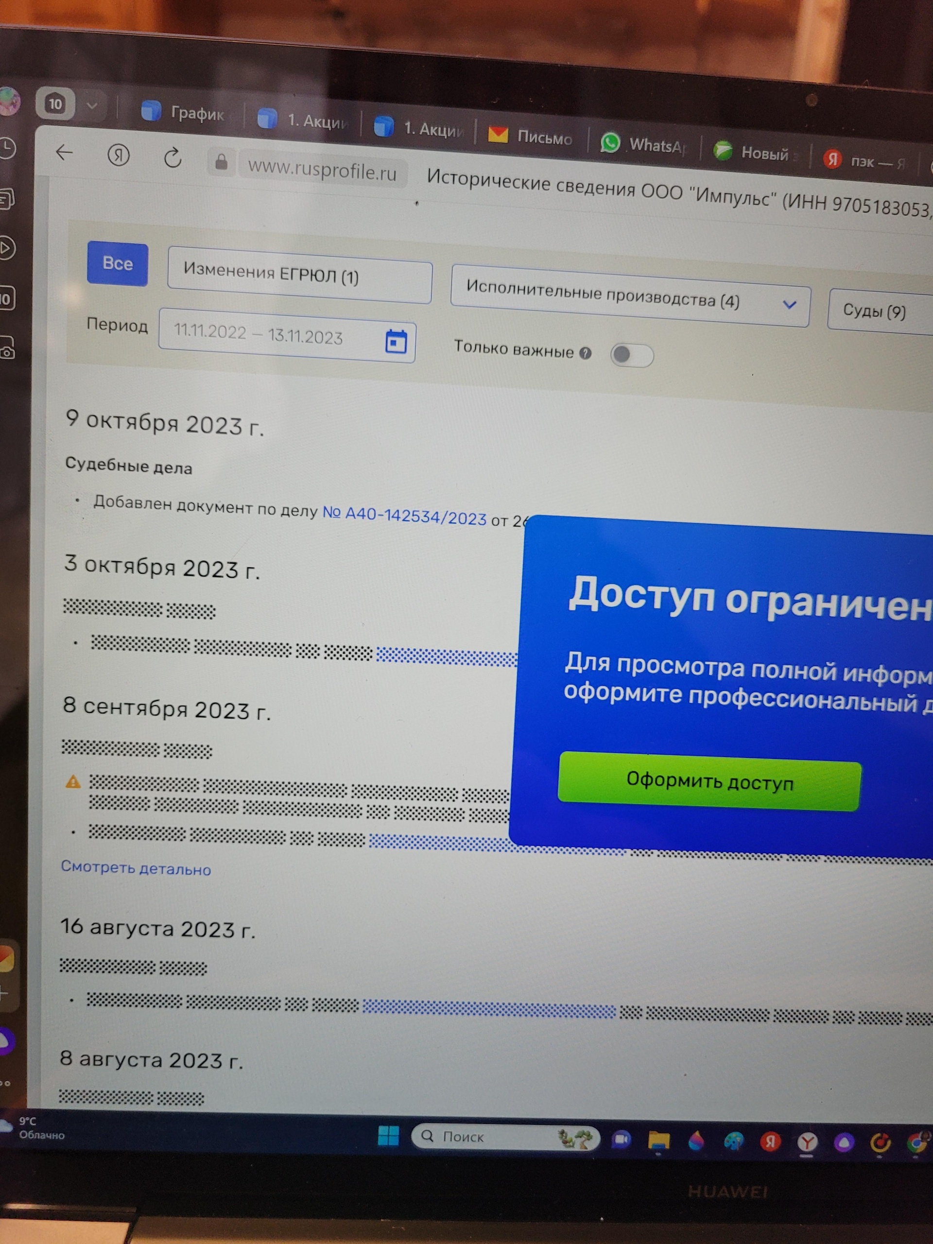Open Yandex home via the Я circle icon
933x1244 pixels.
pyautogui.click(x=118, y=155)
